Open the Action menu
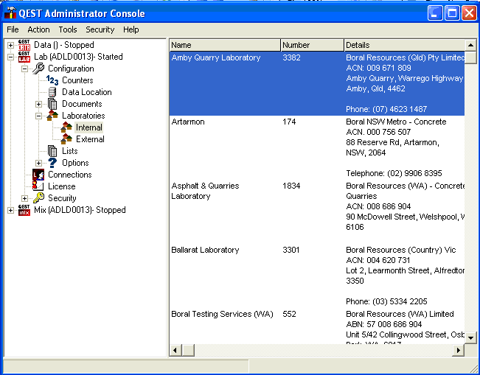Image resolution: width=480 pixels, height=375 pixels. (38, 29)
